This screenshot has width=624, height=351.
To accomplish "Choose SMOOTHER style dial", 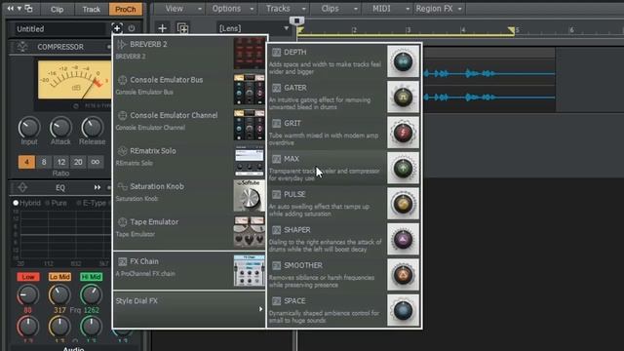I will pos(344,274).
